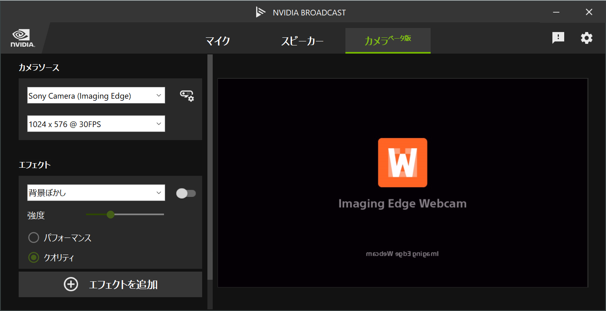Click the エフェクト heading
Image resolution: width=606 pixels, height=311 pixels.
[x=35, y=164]
